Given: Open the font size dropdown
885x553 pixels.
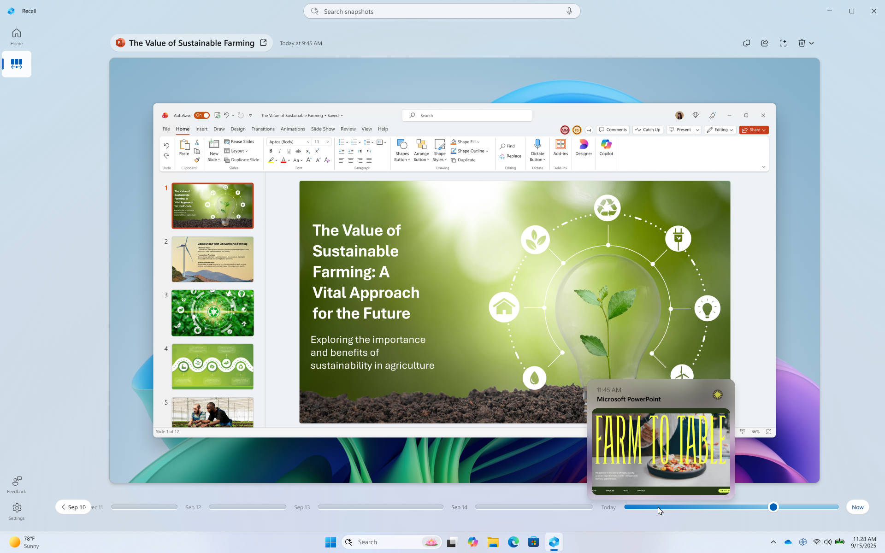Looking at the screenshot, I should 327,142.
